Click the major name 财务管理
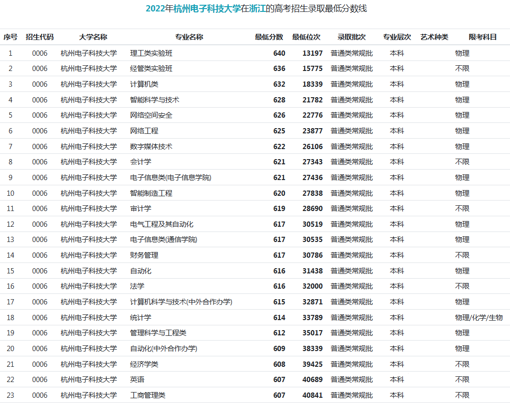510x403 pixels. click(144, 255)
